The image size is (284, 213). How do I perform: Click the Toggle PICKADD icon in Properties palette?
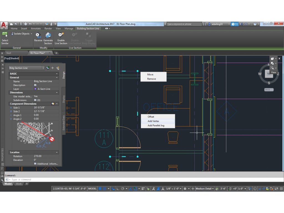click(x=48, y=68)
